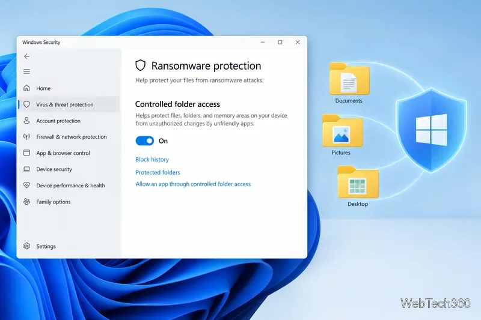Screen dimensions: 481x320
Task: Minimize the Windows Security window
Action: [x=263, y=42]
